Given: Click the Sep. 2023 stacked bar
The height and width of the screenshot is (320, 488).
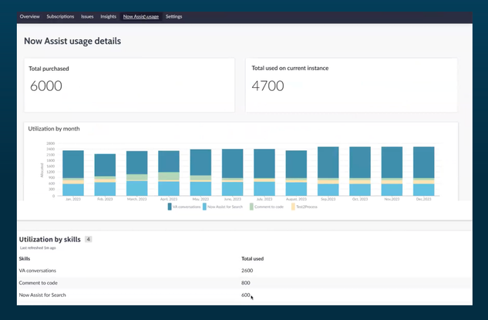Looking at the screenshot, I should tap(328, 171).
